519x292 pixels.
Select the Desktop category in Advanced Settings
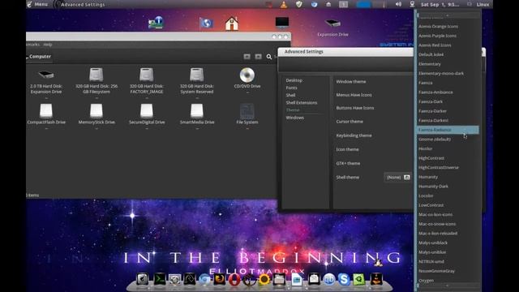point(294,80)
